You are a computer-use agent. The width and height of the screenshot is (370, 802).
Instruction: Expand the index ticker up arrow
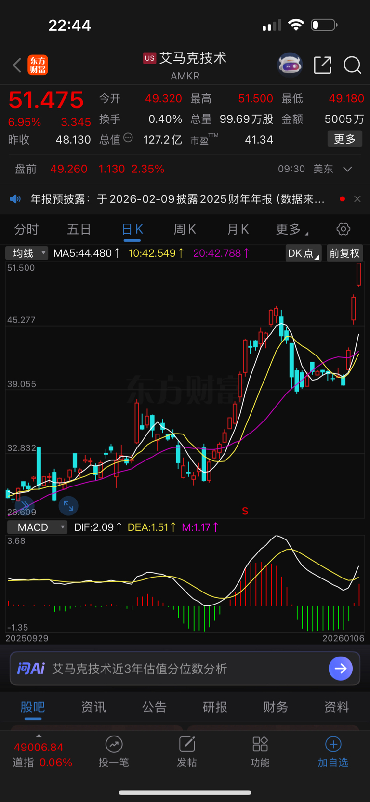(39, 736)
